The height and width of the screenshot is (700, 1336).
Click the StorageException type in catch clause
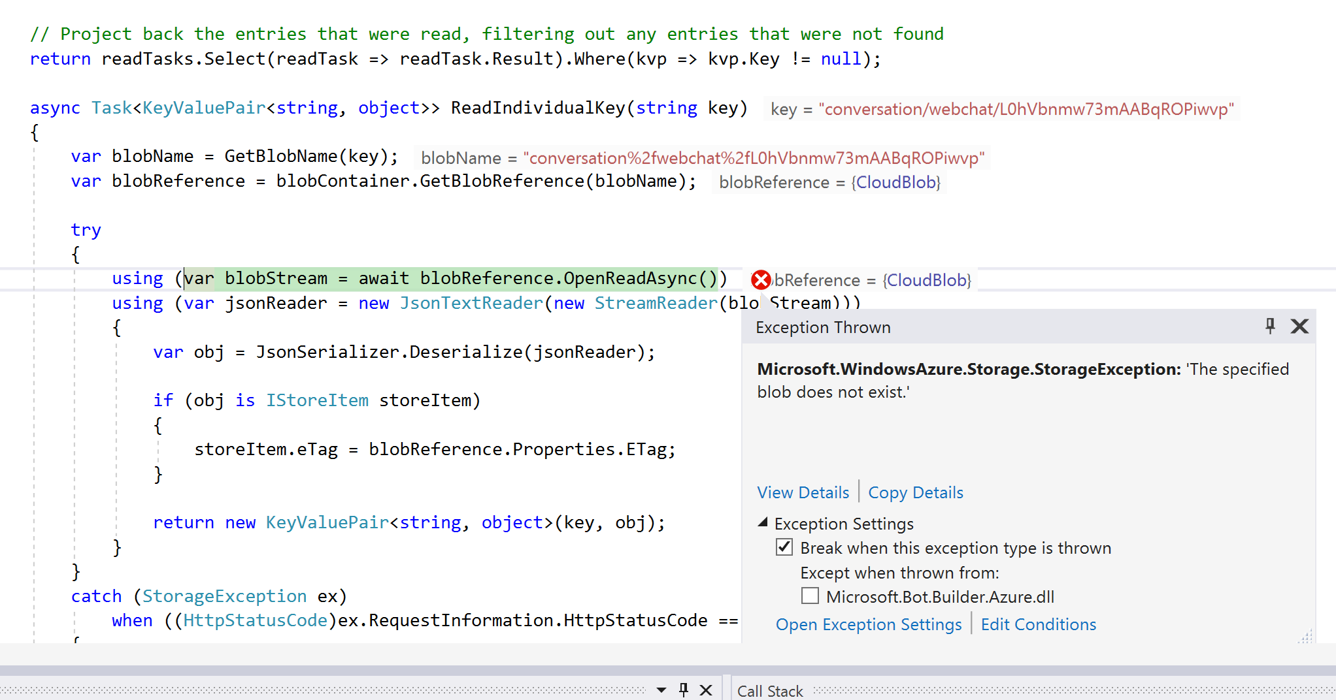point(224,596)
